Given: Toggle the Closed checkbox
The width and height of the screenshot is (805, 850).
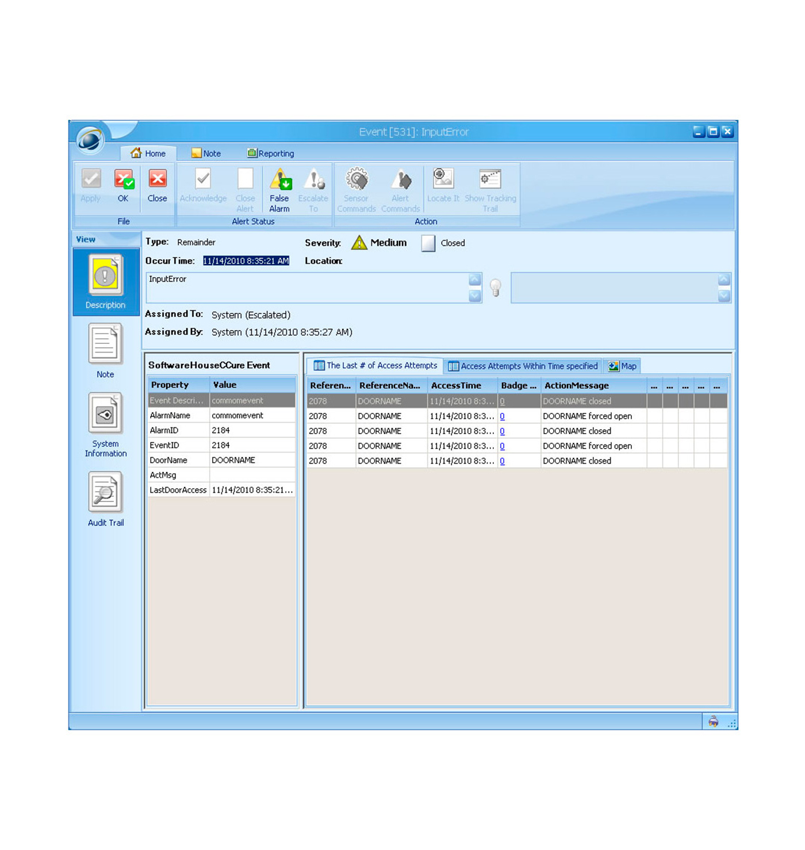Looking at the screenshot, I should tap(428, 243).
